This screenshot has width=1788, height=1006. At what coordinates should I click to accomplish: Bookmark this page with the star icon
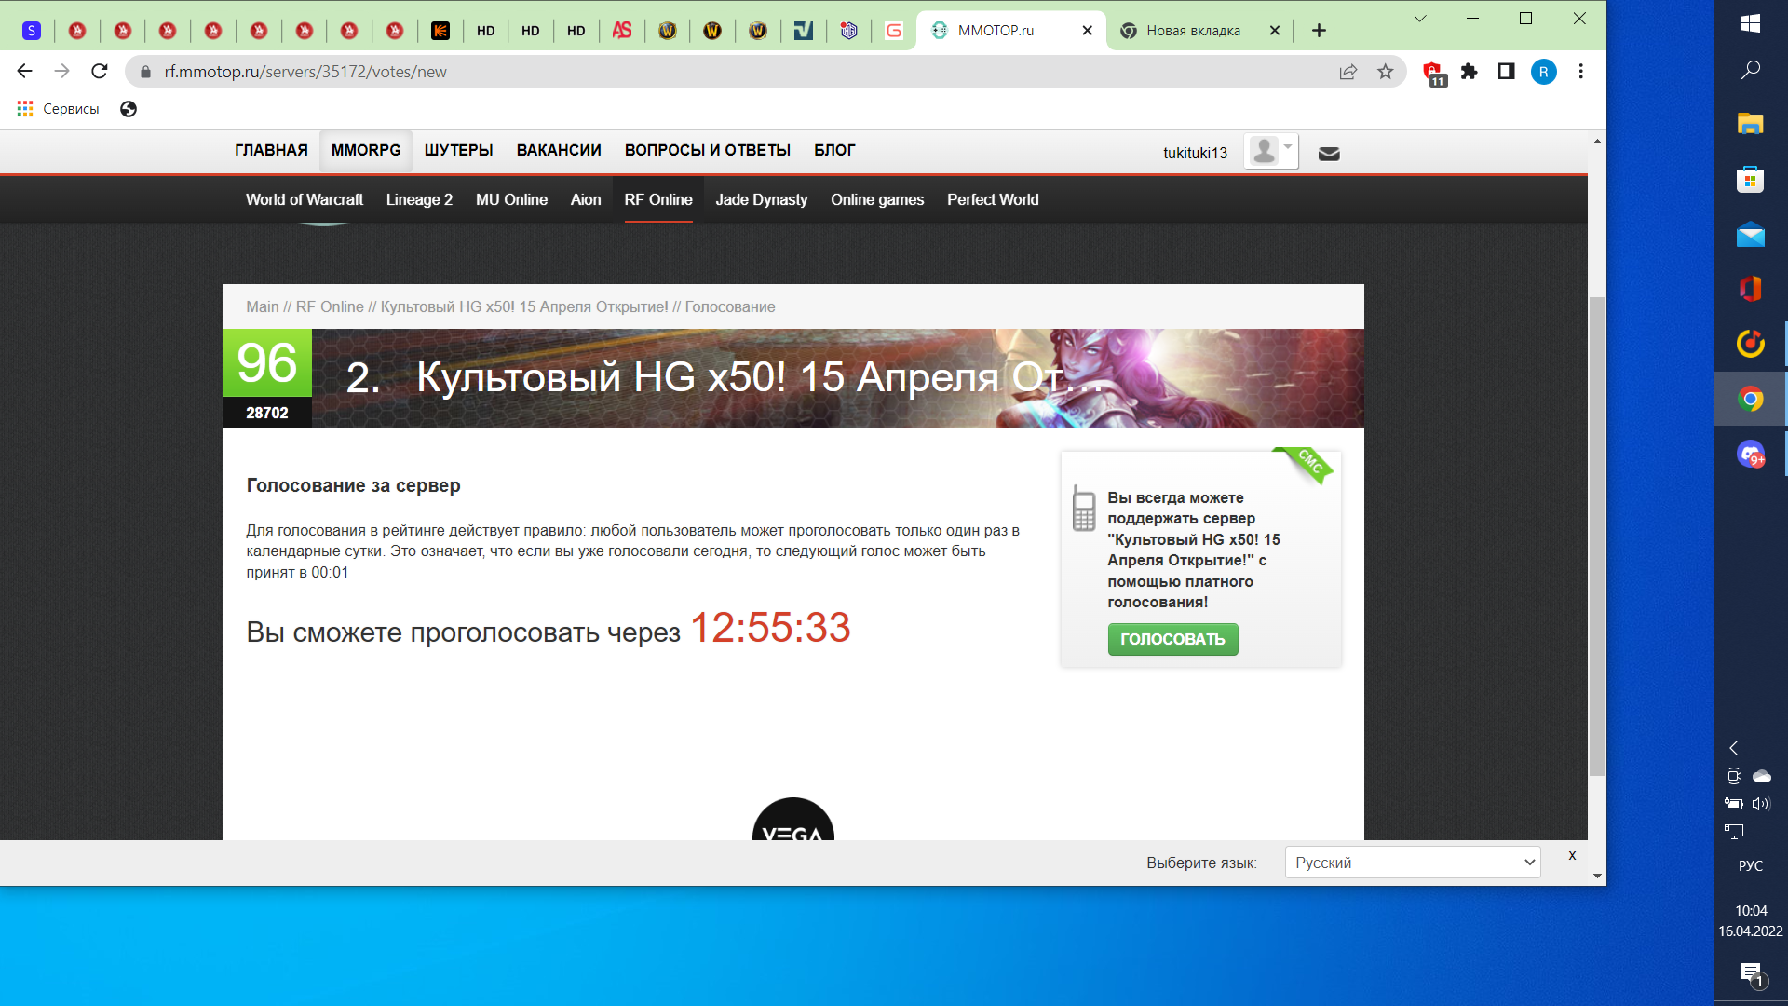click(1386, 72)
